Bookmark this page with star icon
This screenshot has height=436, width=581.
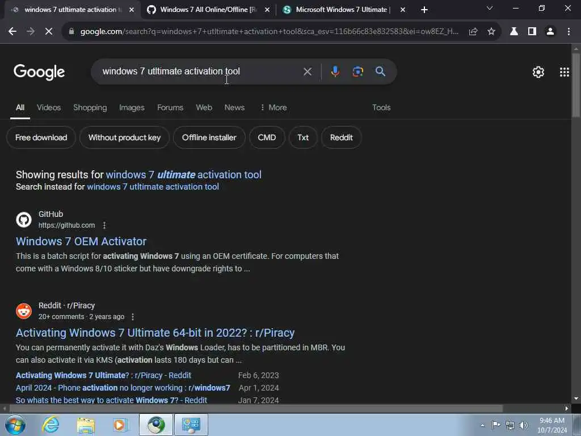tap(491, 32)
